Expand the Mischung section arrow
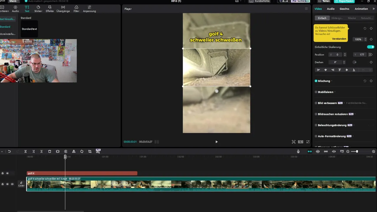 (332, 81)
